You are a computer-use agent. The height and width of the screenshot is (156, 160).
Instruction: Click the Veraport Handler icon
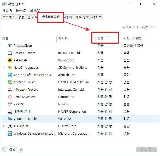coord(10,119)
